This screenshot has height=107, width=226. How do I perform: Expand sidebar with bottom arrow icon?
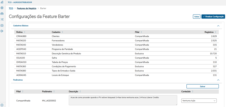(x=2, y=105)
